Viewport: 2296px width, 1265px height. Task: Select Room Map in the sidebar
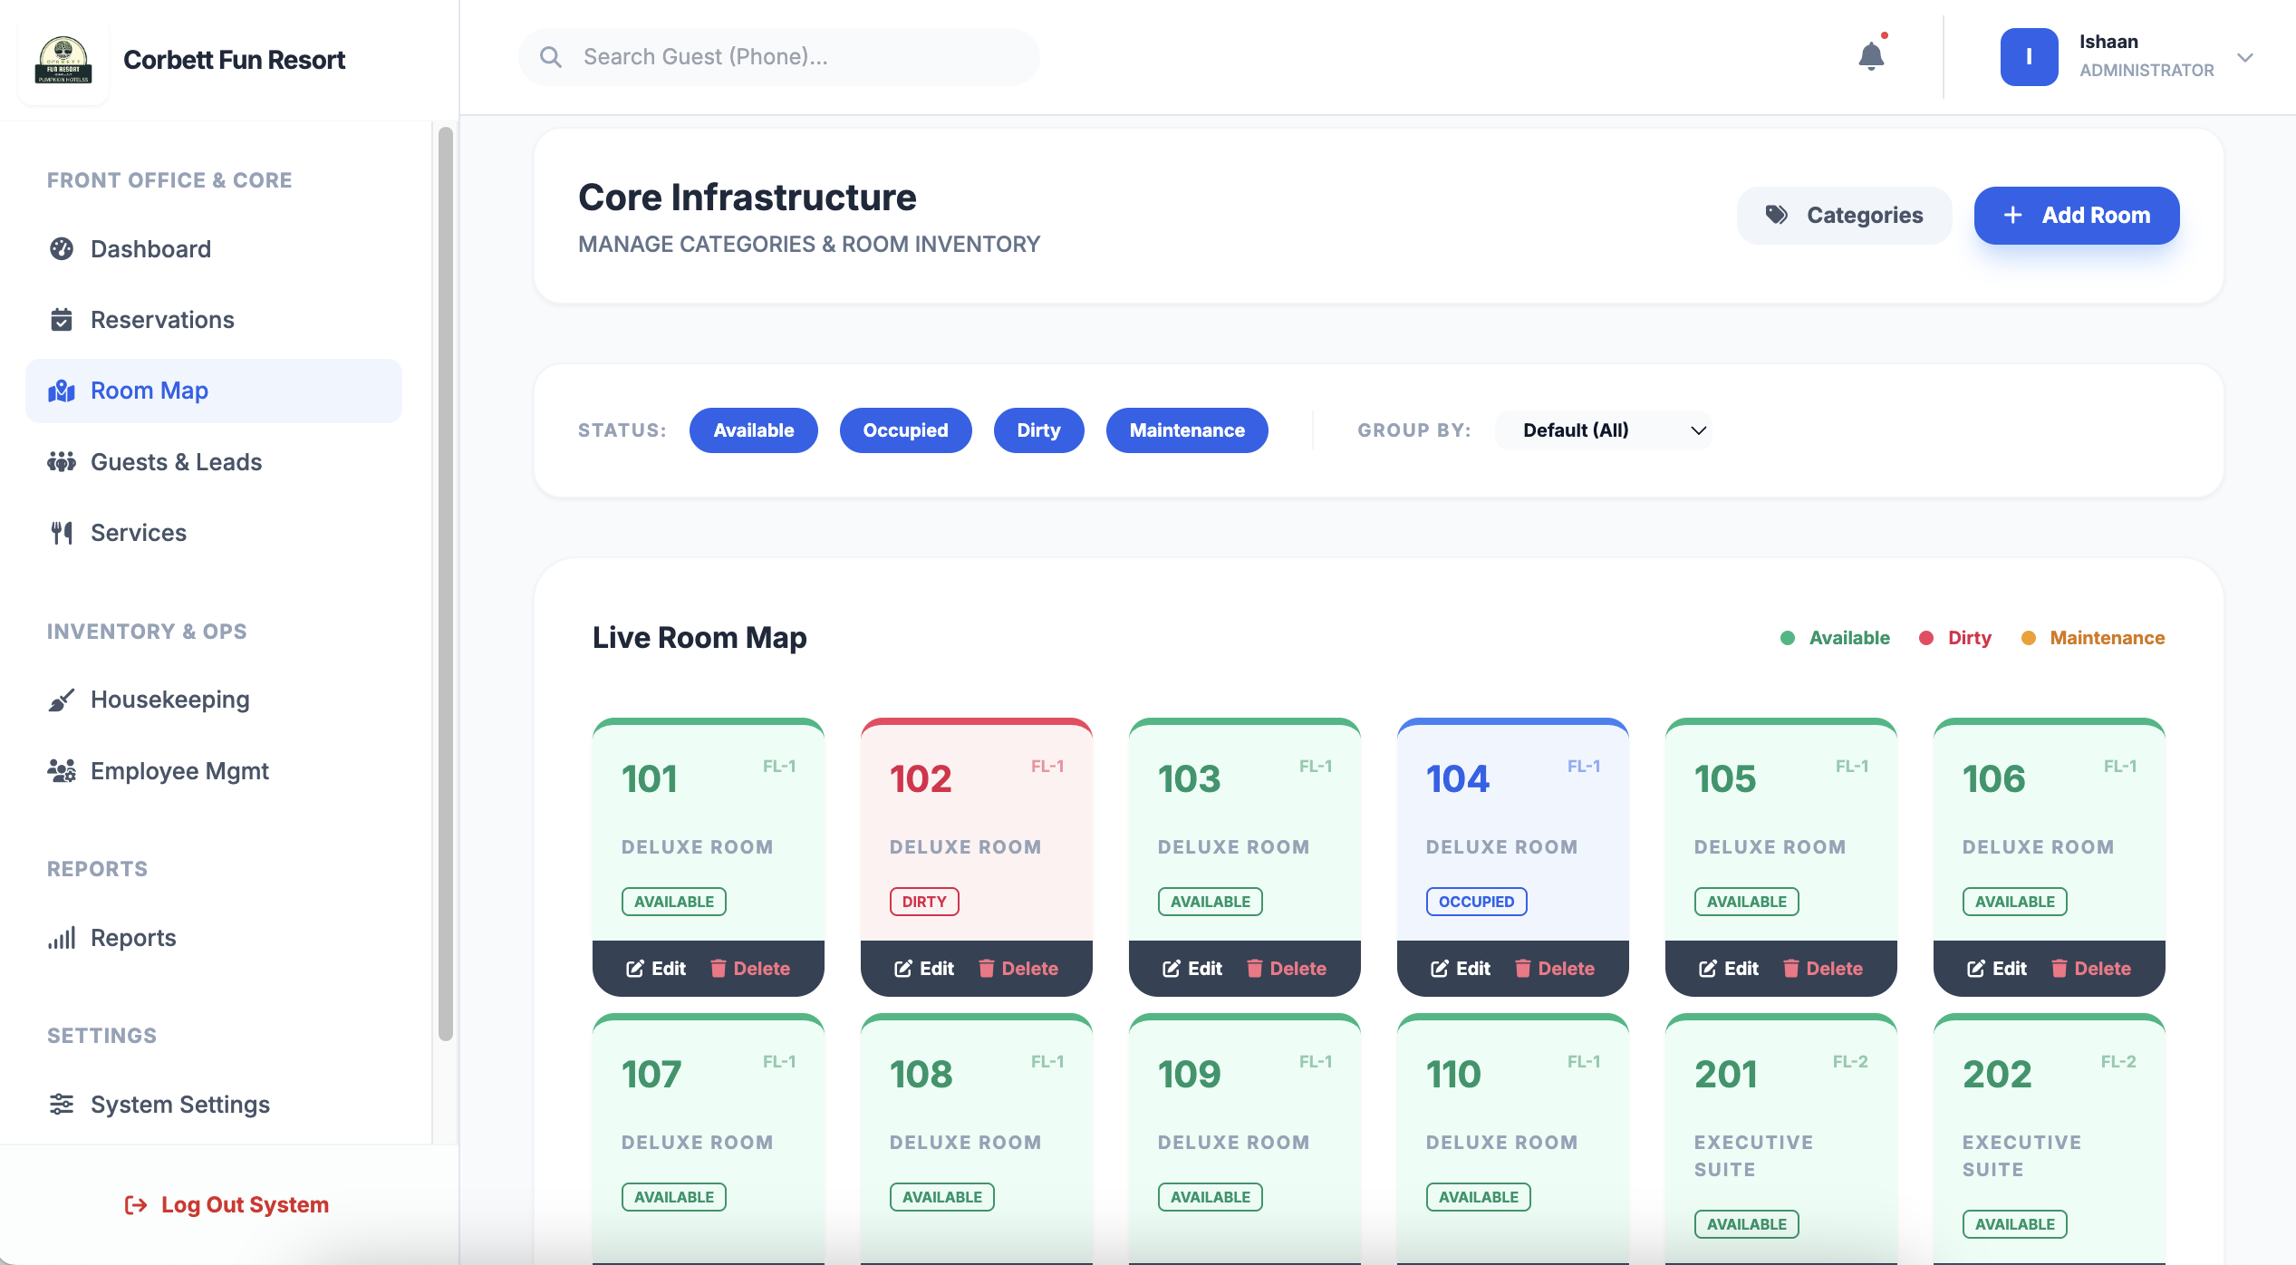[x=150, y=391]
